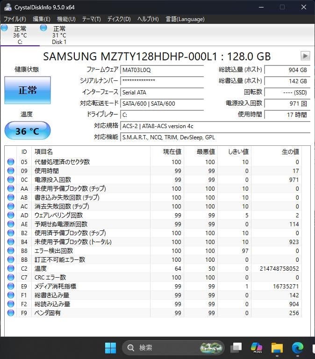
Task: Select the 代替処理済のセクタ数 attribute name
Action: coord(62,162)
